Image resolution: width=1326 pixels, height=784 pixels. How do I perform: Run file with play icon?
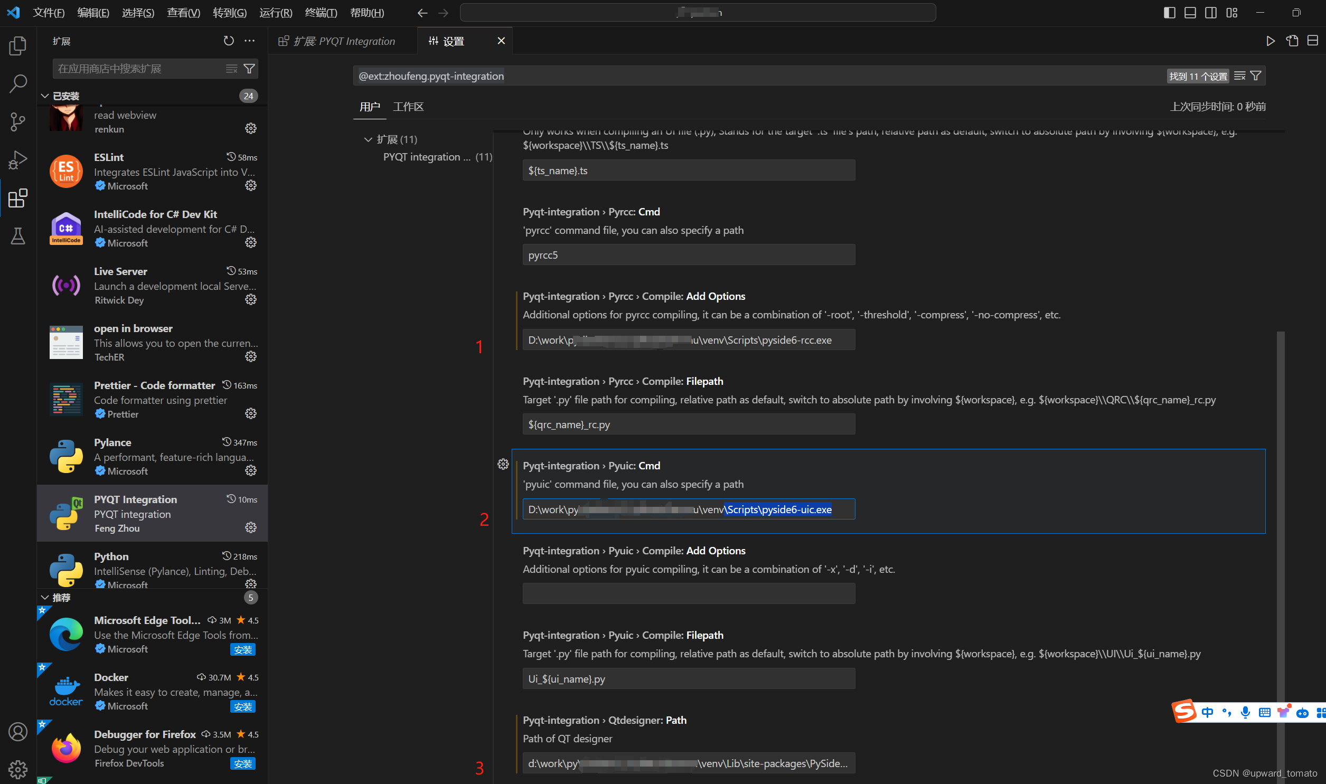point(1271,41)
